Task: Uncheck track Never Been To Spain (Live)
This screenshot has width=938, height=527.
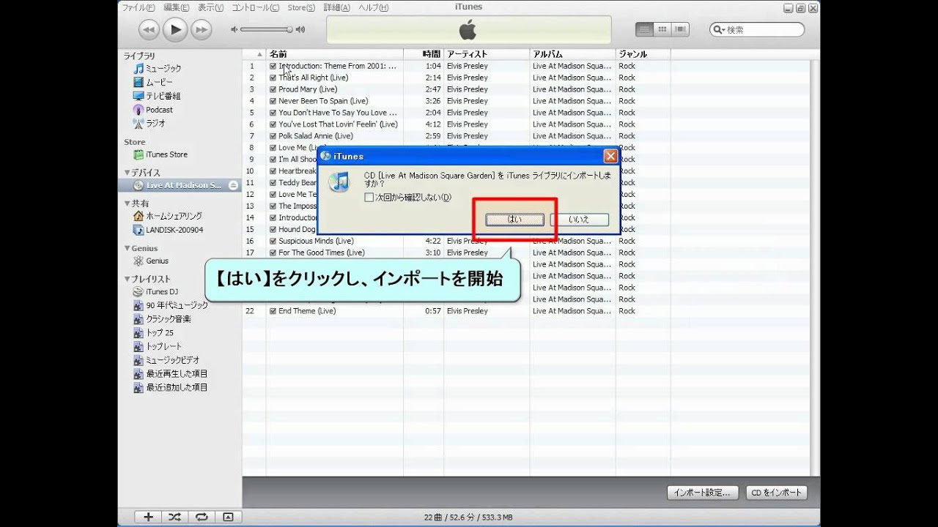Action: tap(273, 101)
